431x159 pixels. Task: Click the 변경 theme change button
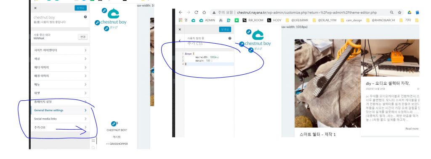pyautogui.click(x=83, y=37)
